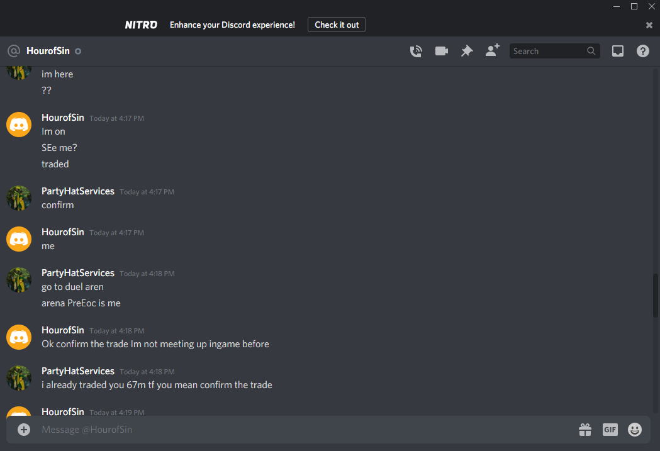The image size is (660, 451).
Task: Click PartyHatServices username above 'confirm'
Action: [78, 191]
